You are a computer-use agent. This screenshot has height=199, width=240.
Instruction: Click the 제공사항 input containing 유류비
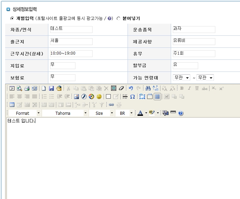[194, 42]
